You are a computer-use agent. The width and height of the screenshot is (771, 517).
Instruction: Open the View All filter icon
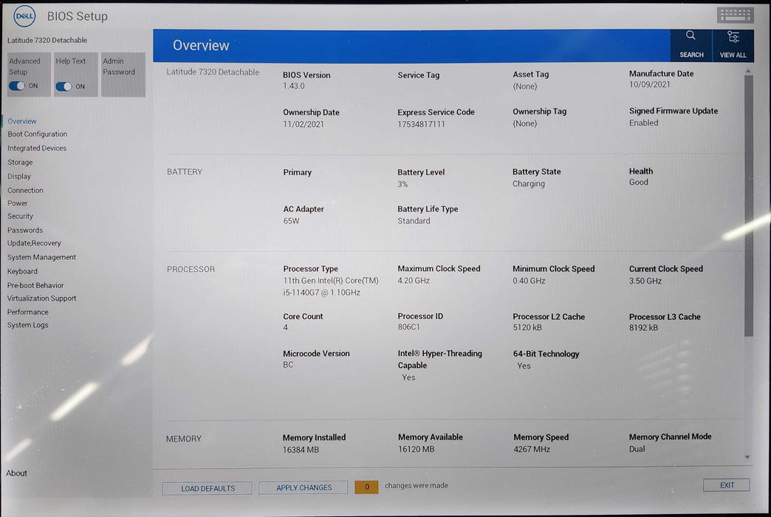point(733,37)
